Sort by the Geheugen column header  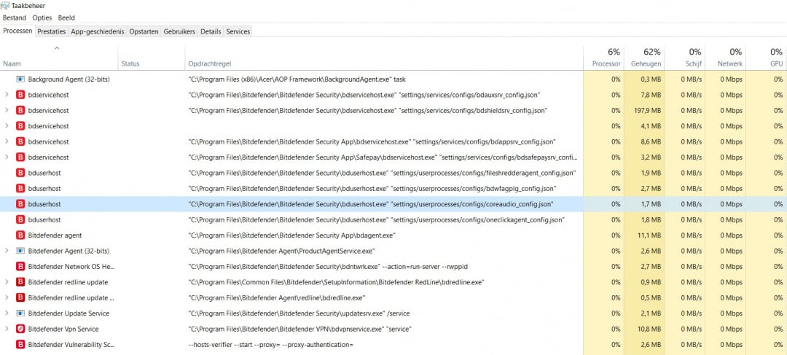pyautogui.click(x=644, y=58)
